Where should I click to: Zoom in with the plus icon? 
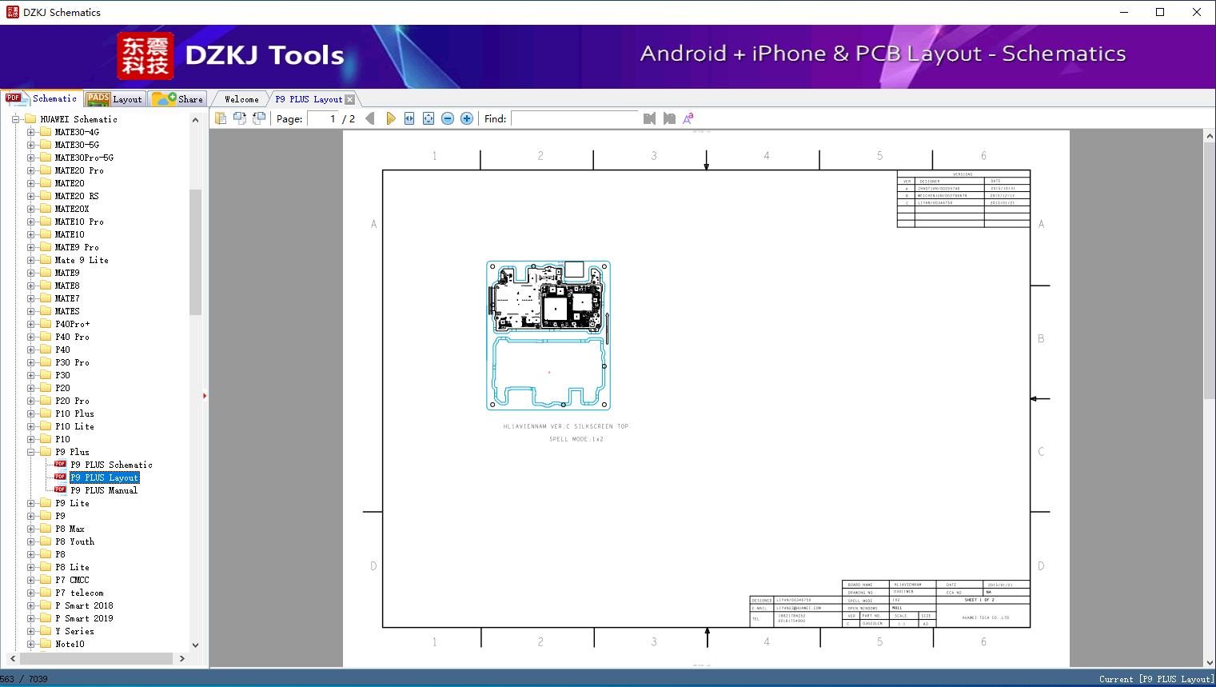[x=467, y=118]
